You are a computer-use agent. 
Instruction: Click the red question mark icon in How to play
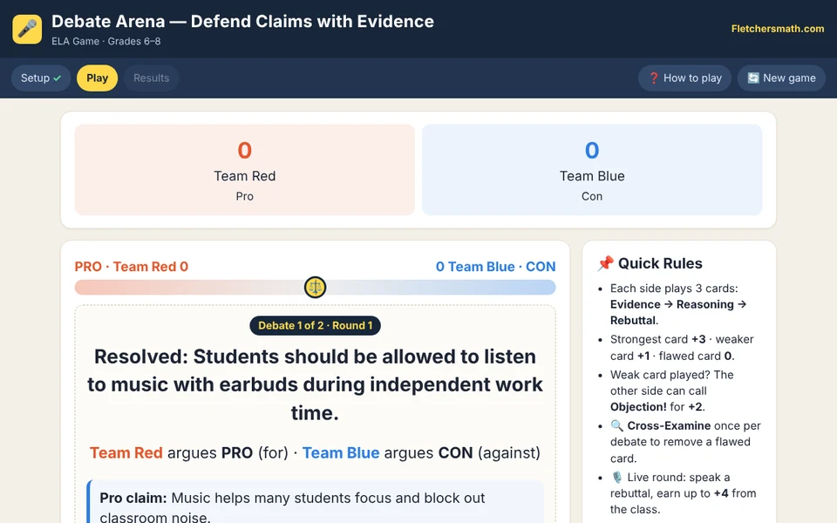point(653,78)
